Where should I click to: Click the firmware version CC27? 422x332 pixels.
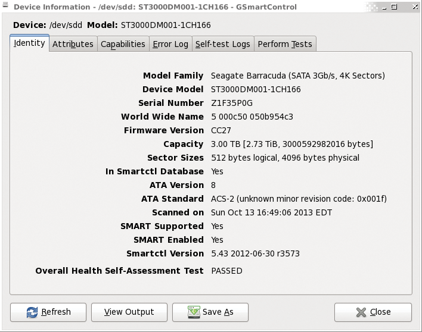[221, 130]
